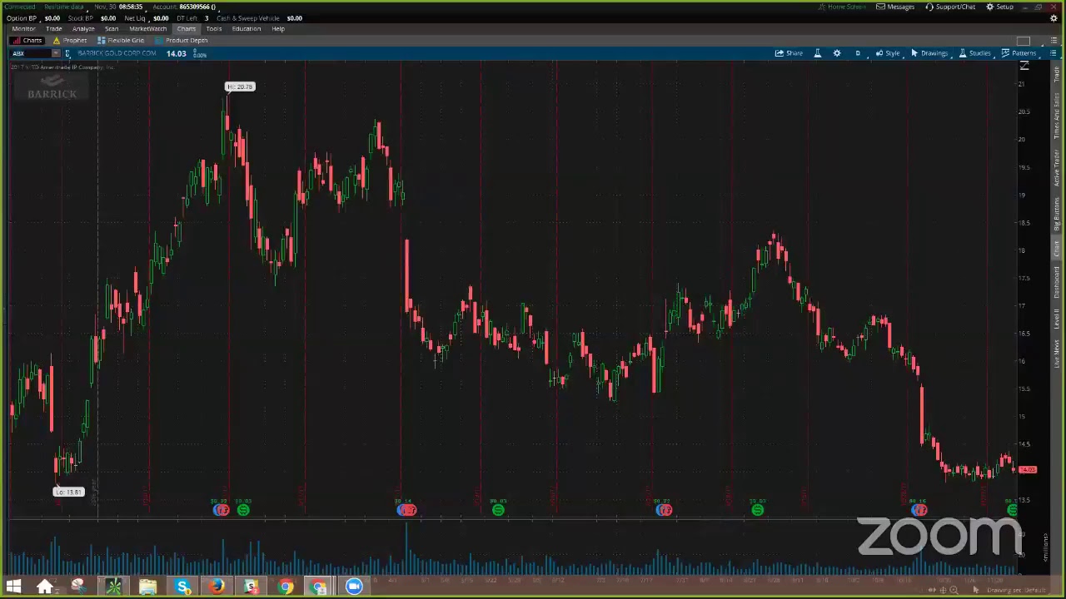Open the Trade right sidebar panel

tap(1057, 75)
